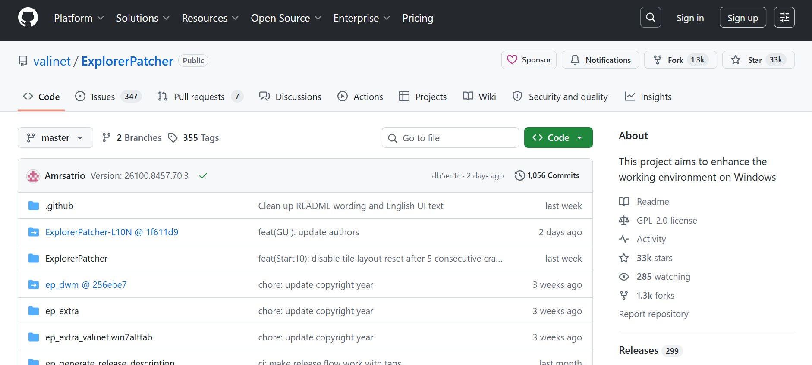Viewport: 812px width, 365px height.
Task: Open the .github folder
Action: tap(60, 206)
